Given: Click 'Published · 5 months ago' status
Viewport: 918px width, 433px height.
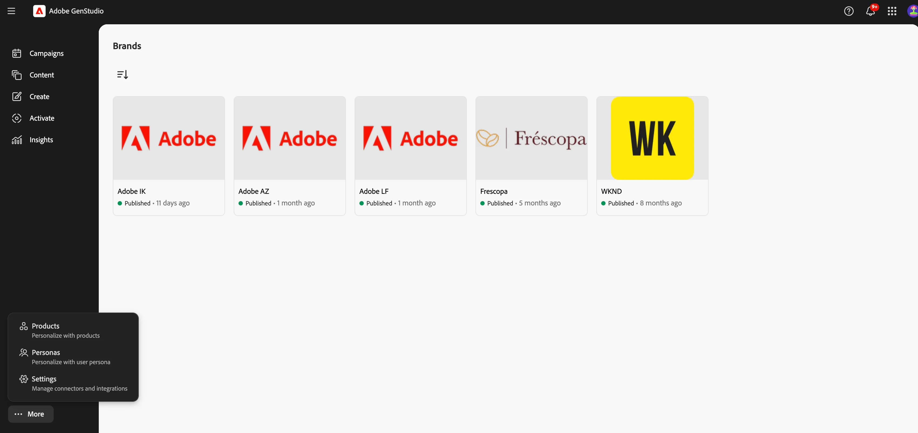Looking at the screenshot, I should pyautogui.click(x=520, y=203).
